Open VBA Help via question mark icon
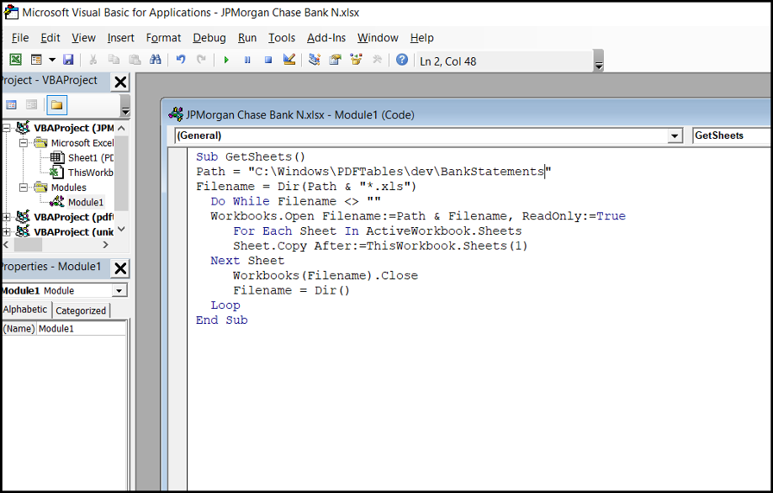This screenshot has height=493, width=773. [x=400, y=59]
